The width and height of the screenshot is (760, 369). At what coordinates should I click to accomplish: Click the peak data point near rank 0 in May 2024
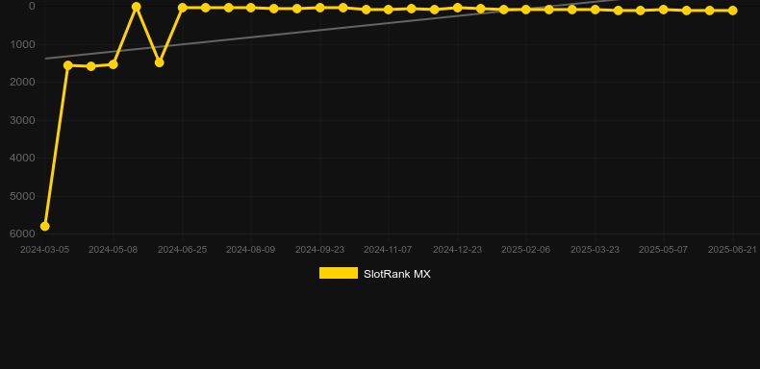click(137, 7)
